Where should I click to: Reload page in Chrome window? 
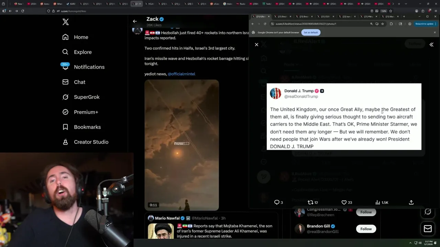265,24
